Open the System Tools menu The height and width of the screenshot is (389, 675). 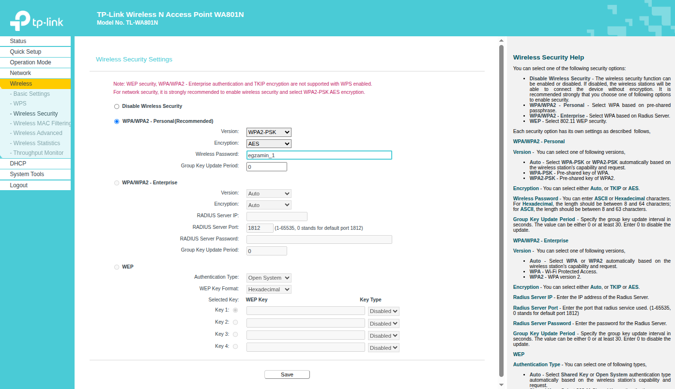(35, 174)
